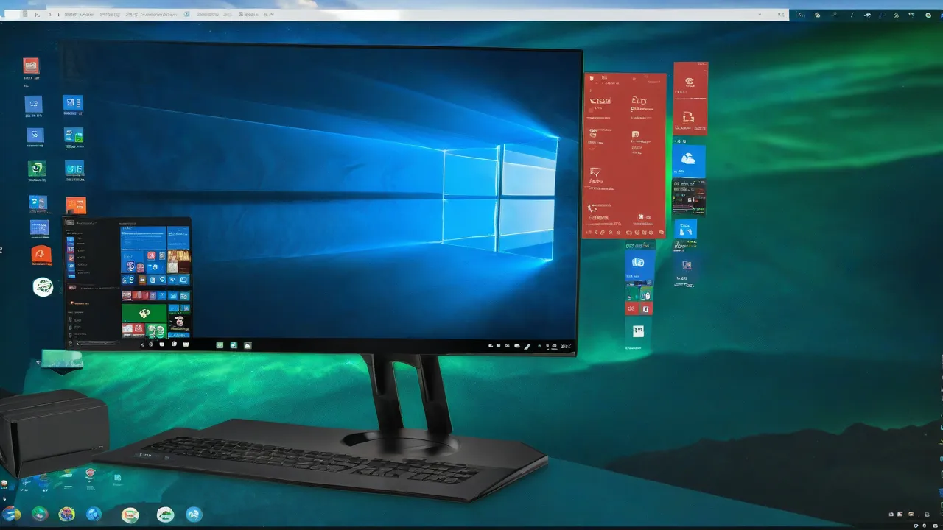Launch the blue-and-yellow globe dock icon

coord(11,514)
